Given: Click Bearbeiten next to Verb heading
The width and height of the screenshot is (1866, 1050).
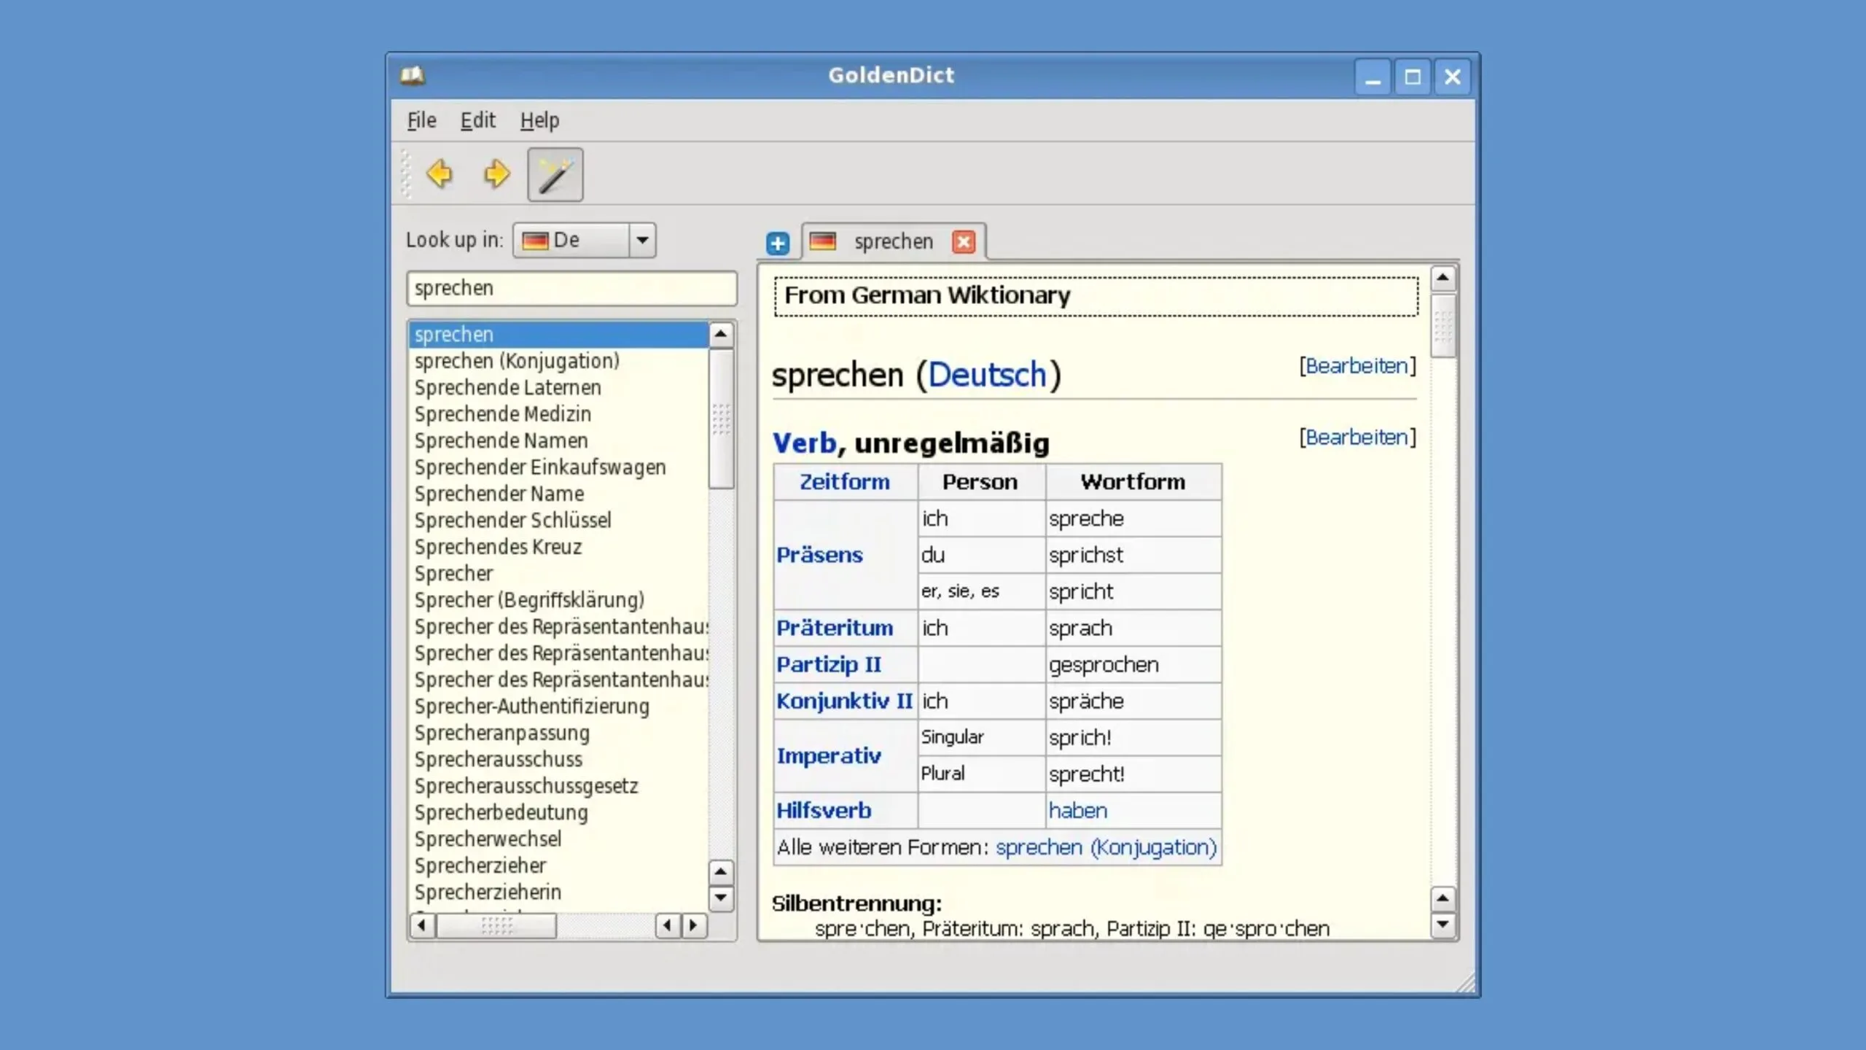Looking at the screenshot, I should point(1356,437).
